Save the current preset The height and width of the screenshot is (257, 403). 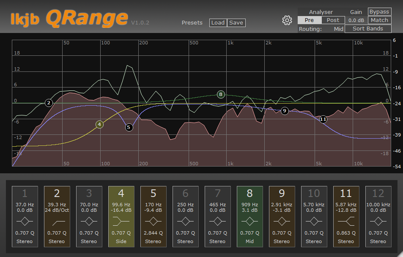[236, 23]
